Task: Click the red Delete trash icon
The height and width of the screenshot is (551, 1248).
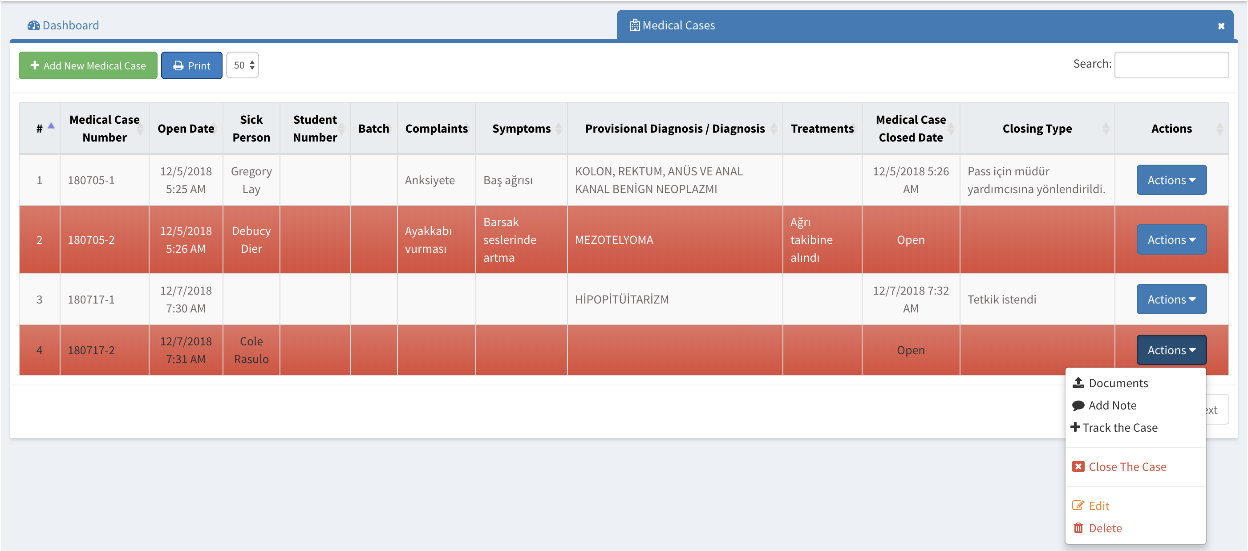Action: 1078,528
